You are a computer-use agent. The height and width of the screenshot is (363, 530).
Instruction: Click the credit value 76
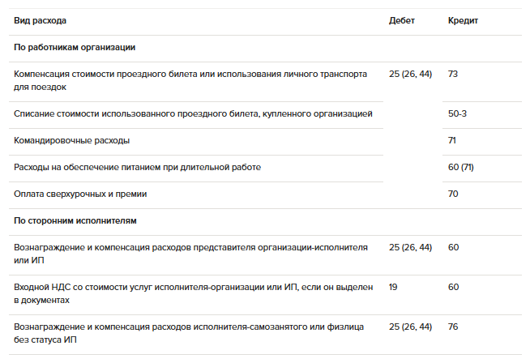point(453,327)
